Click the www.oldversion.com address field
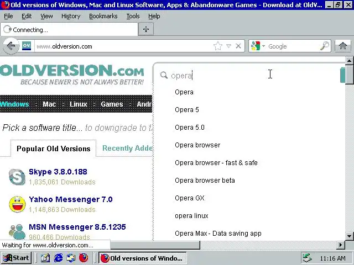The height and width of the screenshot is (265, 354). pyautogui.click(x=123, y=46)
